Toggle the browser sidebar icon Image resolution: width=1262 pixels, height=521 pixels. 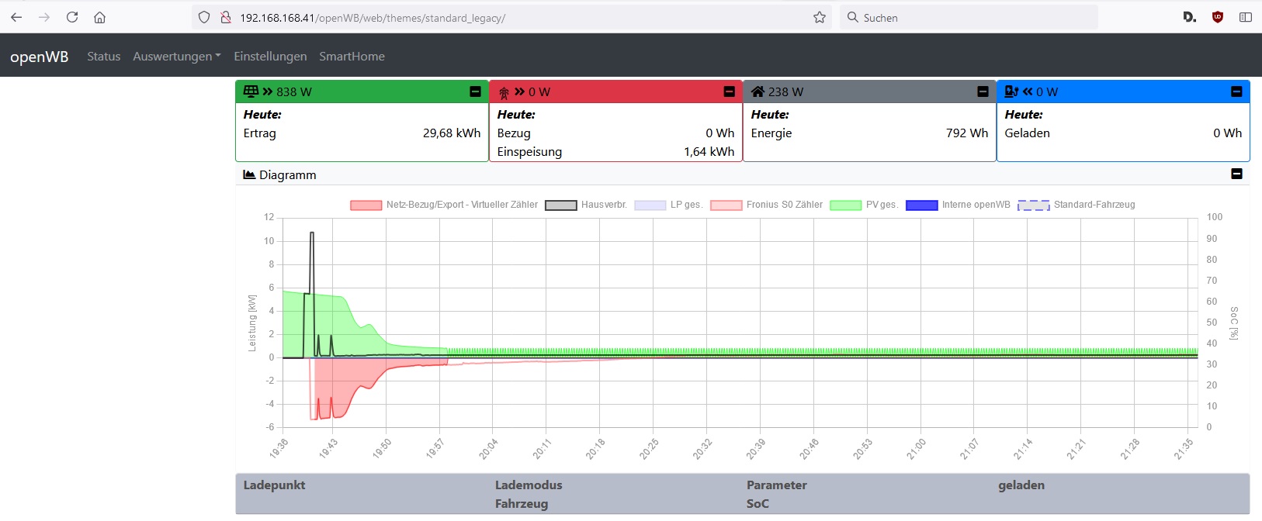1246,17
